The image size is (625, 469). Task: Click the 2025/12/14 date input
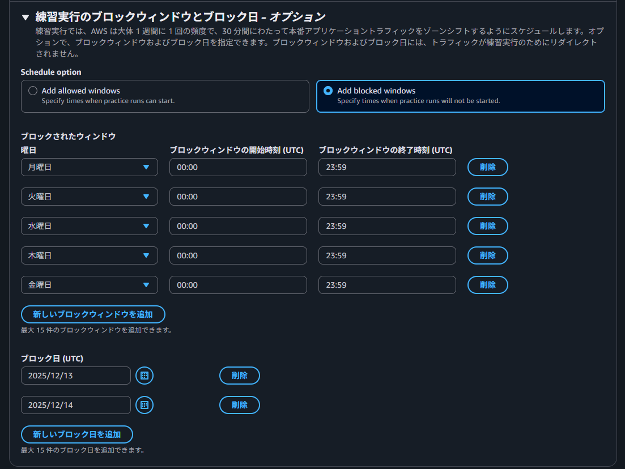tap(76, 405)
